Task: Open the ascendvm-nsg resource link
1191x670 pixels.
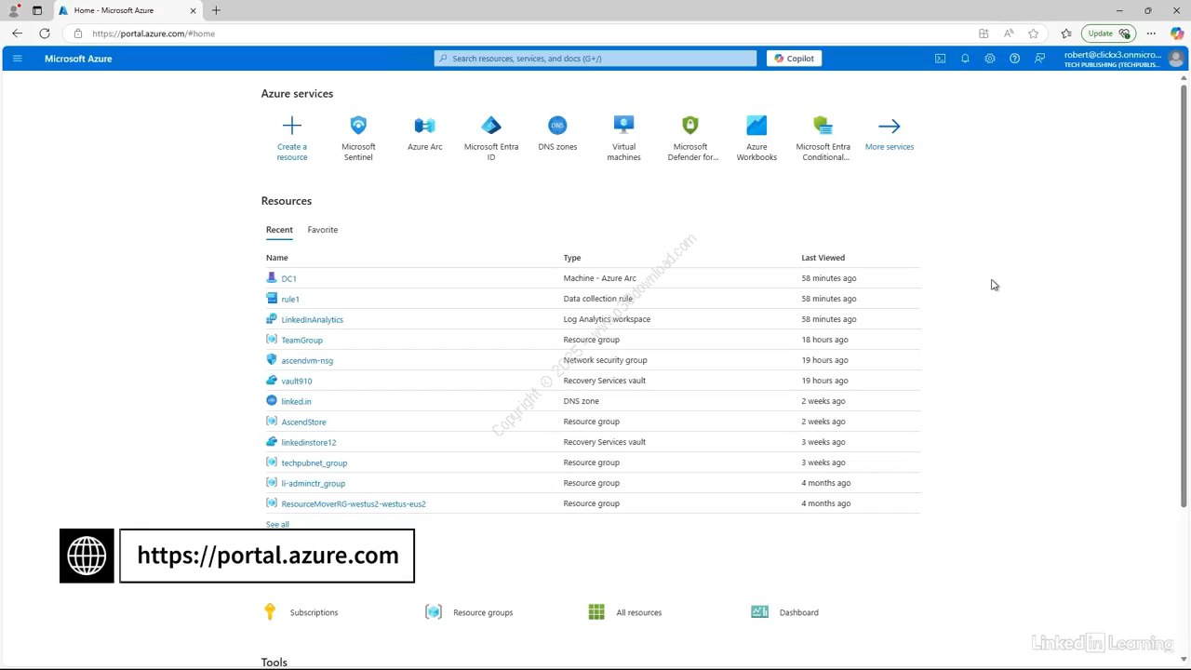Action: pos(307,360)
